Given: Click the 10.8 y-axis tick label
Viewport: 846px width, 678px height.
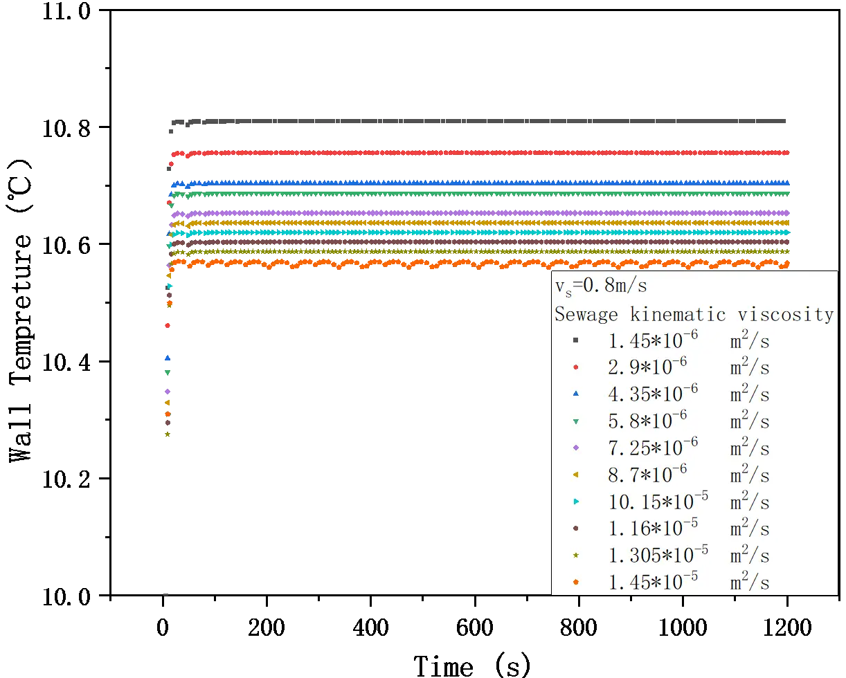Looking at the screenshot, I should [x=66, y=127].
